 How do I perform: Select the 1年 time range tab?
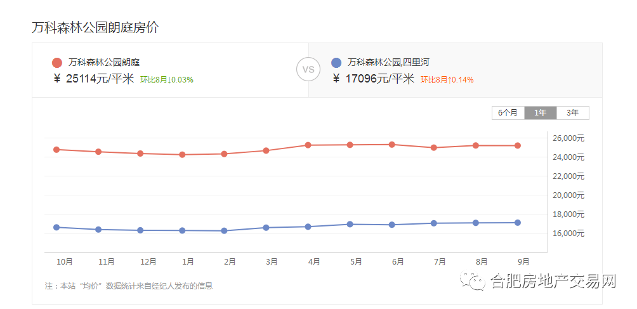541,113
